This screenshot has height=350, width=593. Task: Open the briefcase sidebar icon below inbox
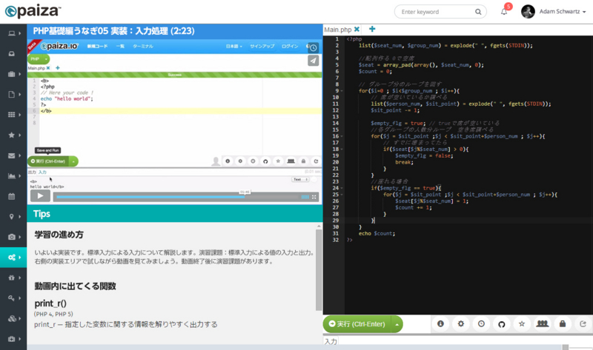click(x=12, y=74)
